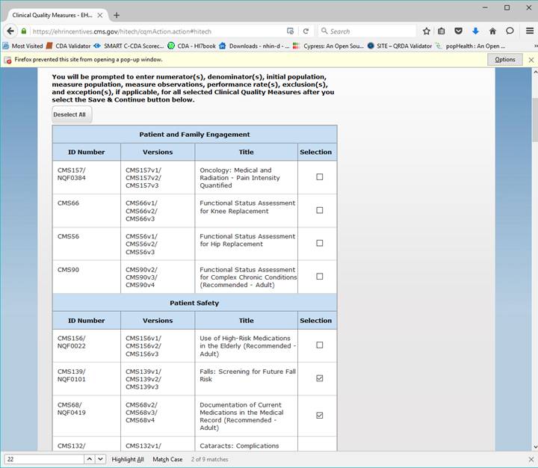
Task: Uncheck CMS139 Falls Screening measure checkbox
Action: point(320,378)
